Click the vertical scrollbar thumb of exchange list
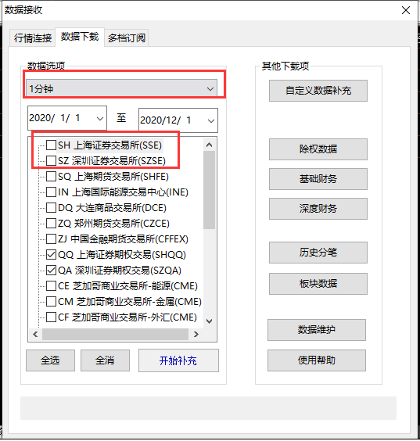Image resolution: width=420 pixels, height=441 pixels. (209, 190)
